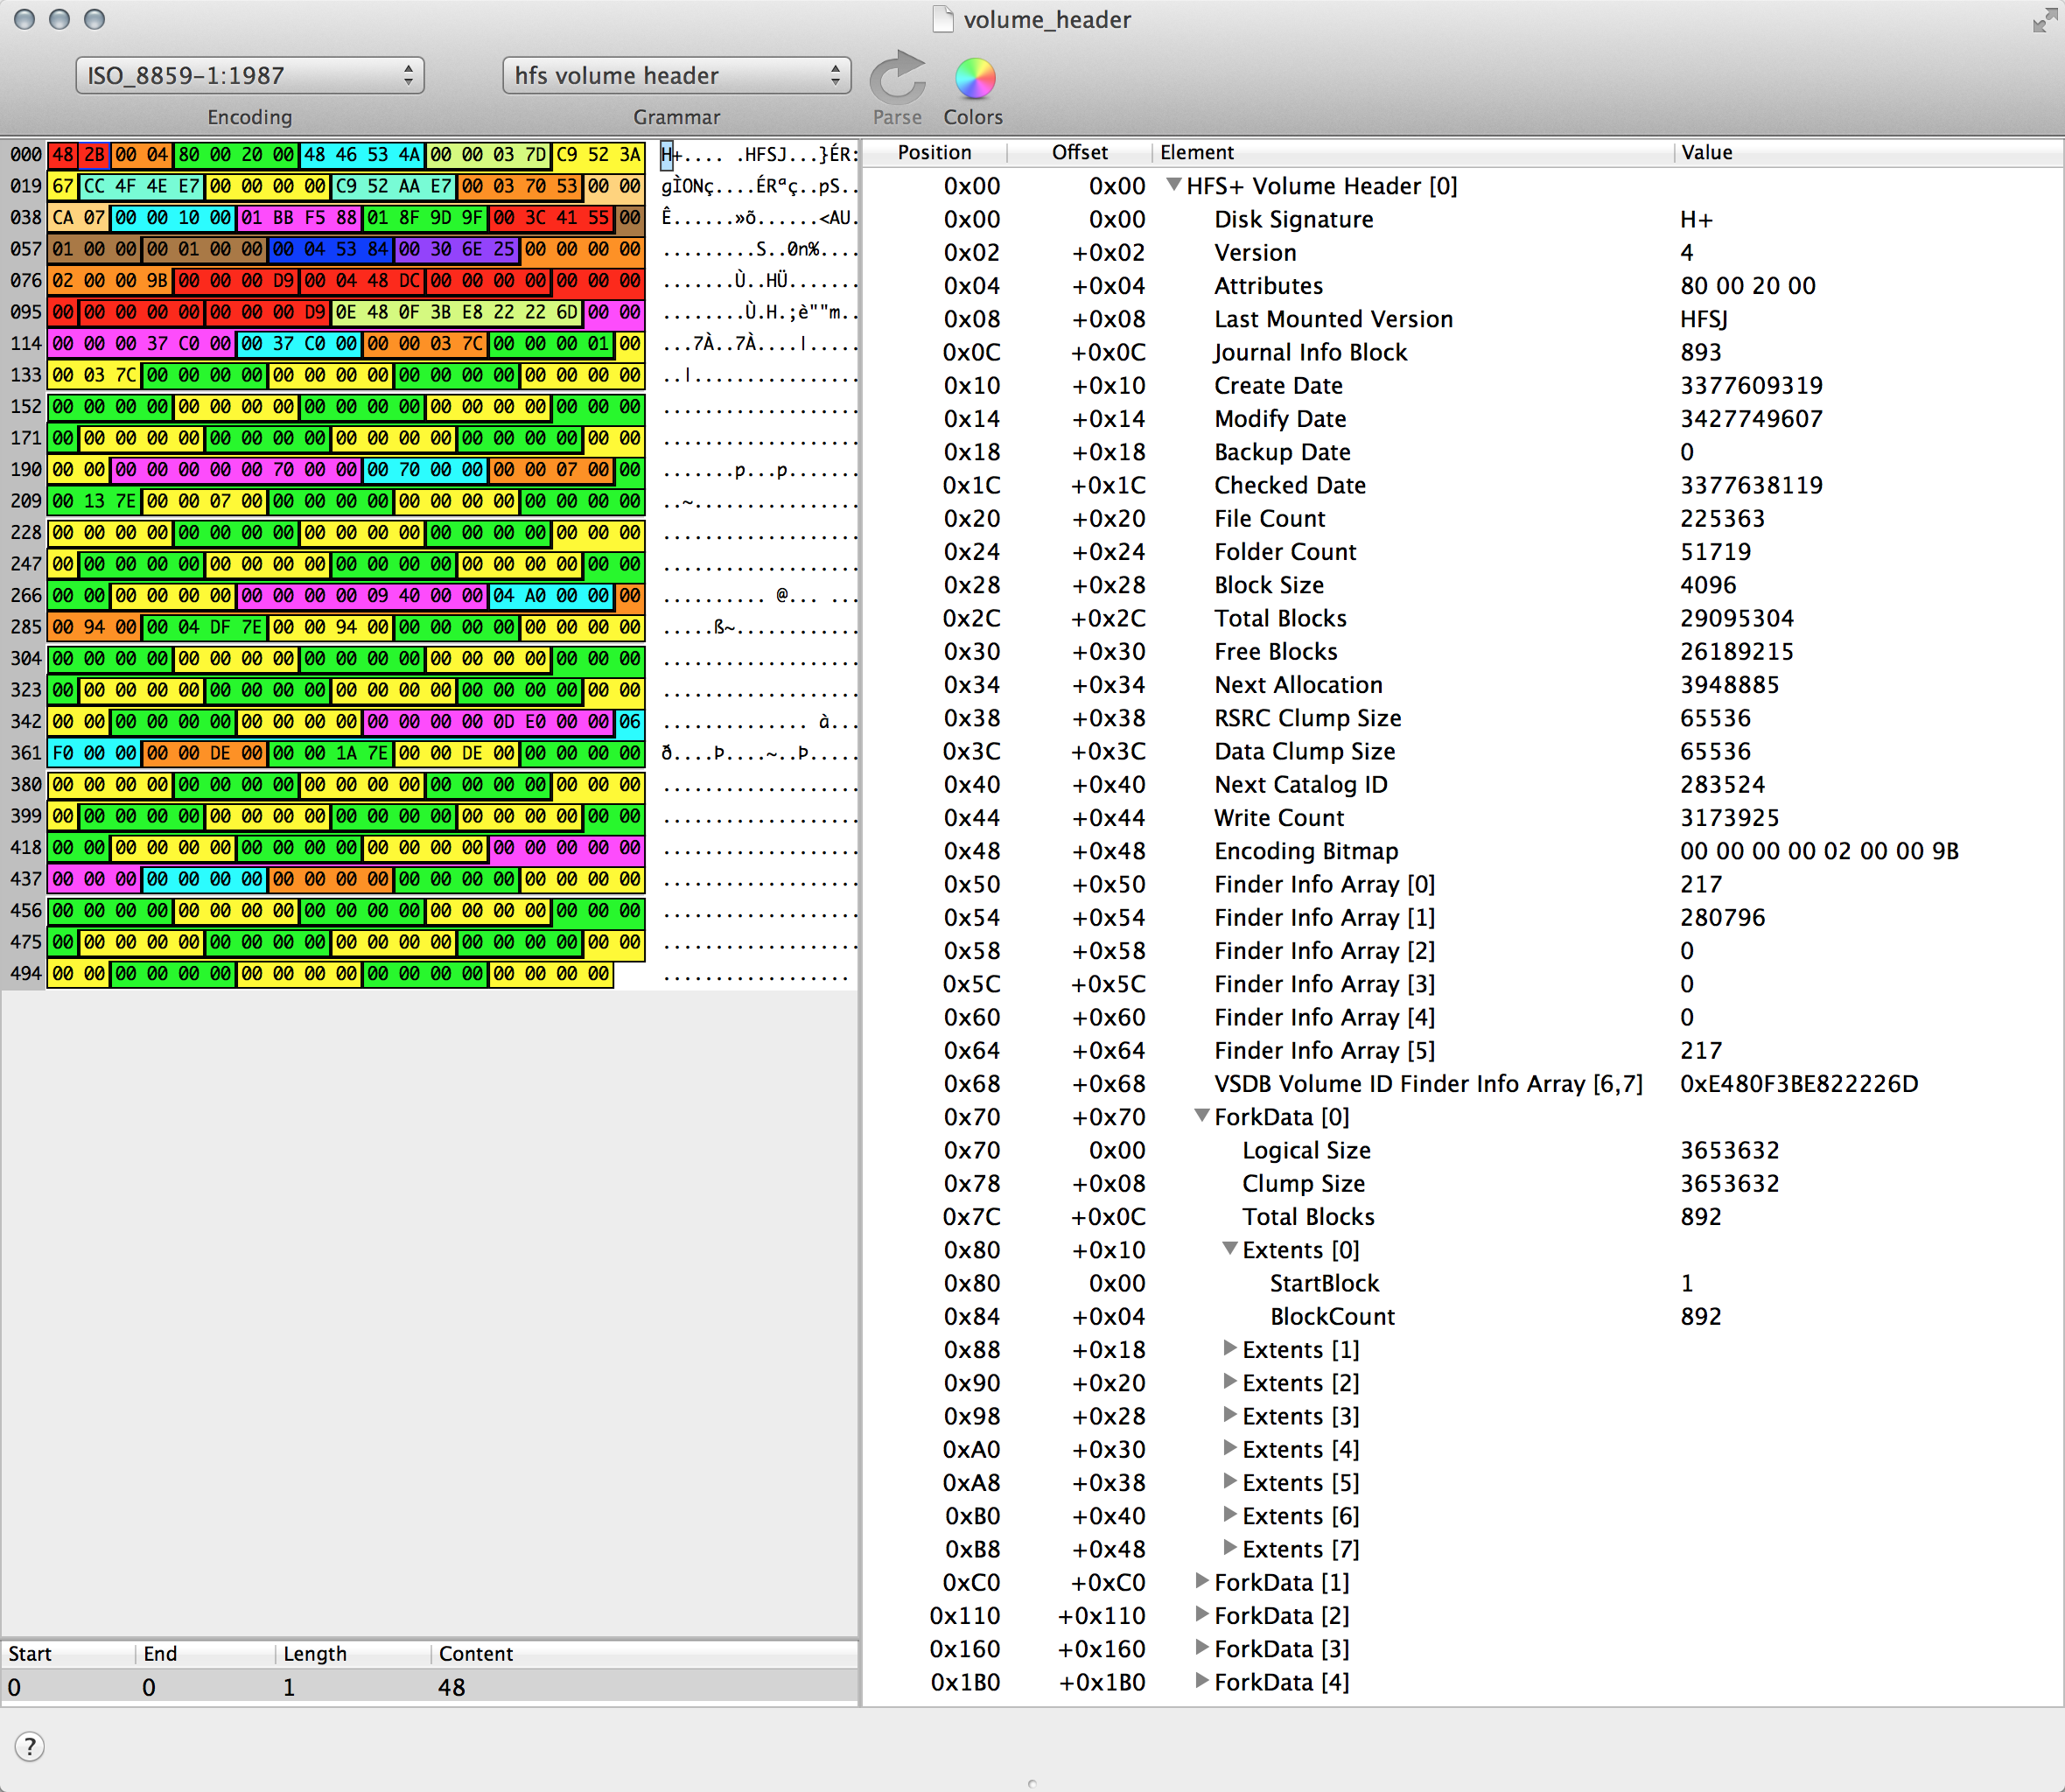Click the Value column header

[1706, 152]
